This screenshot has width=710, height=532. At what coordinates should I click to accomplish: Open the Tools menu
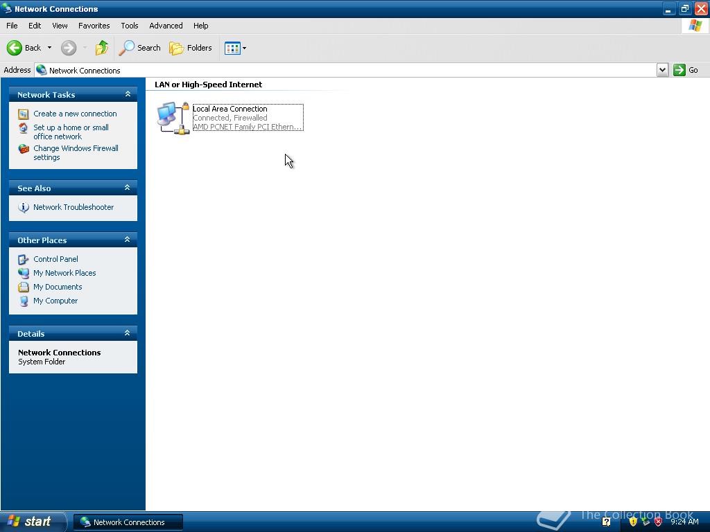pyautogui.click(x=130, y=26)
